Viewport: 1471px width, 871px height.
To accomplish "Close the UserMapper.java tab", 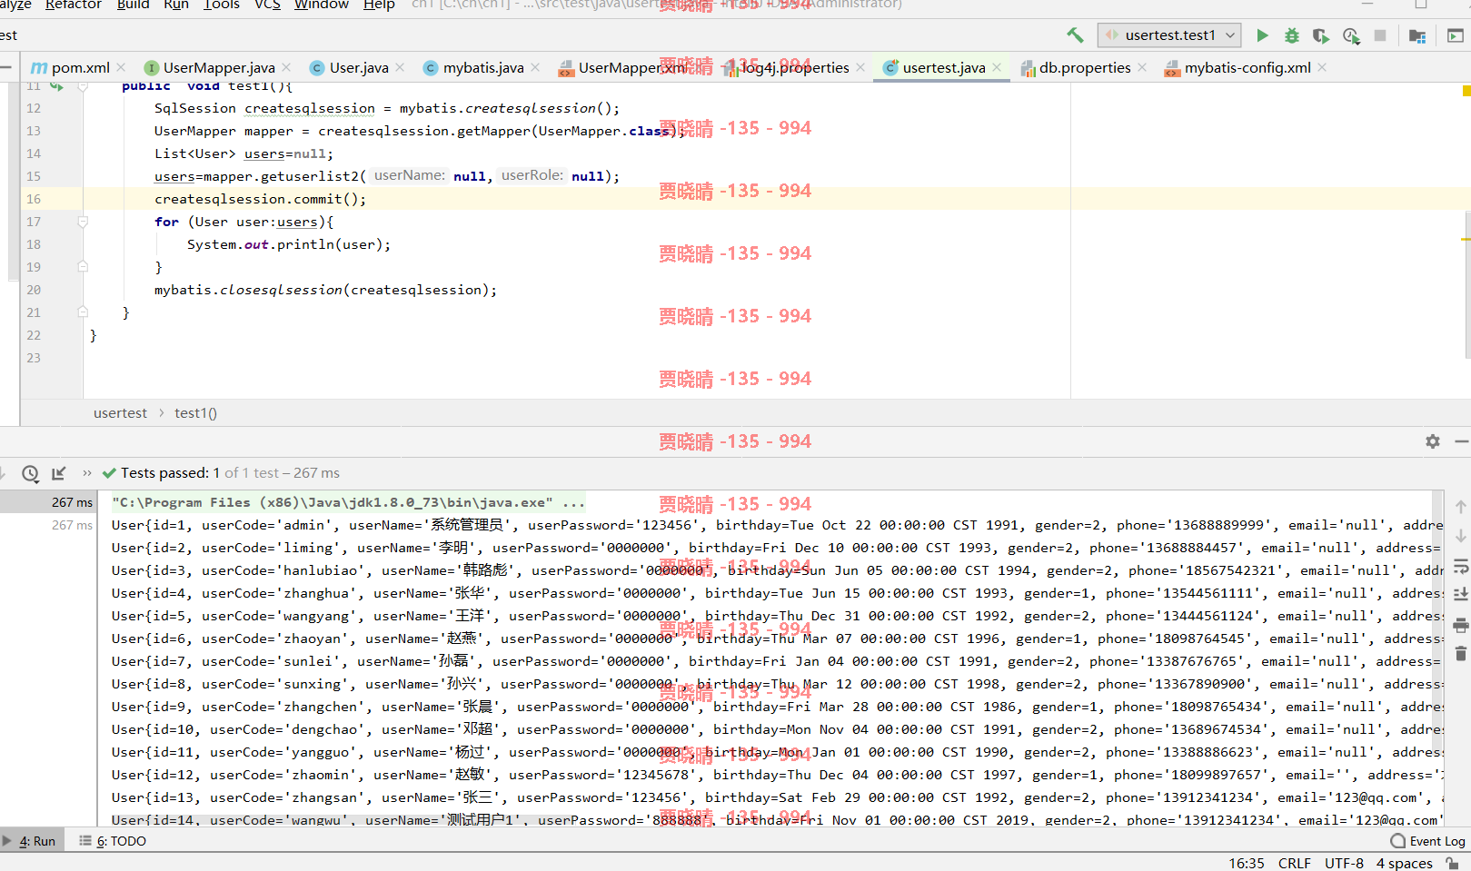I will click(x=286, y=67).
